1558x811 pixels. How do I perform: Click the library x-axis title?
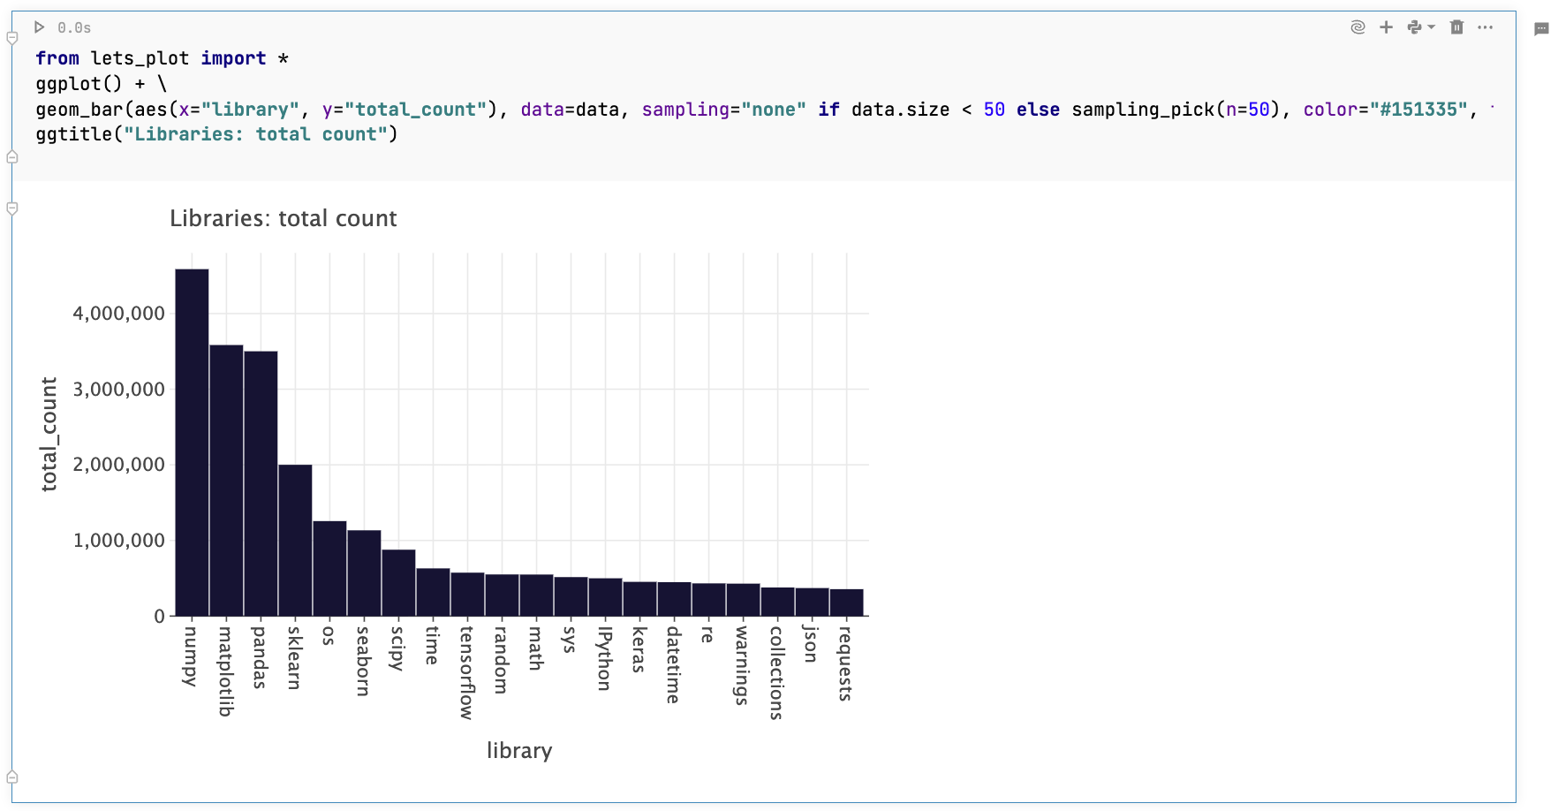[x=519, y=750]
